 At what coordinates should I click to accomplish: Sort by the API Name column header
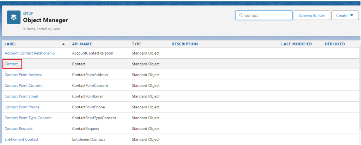(x=82, y=44)
